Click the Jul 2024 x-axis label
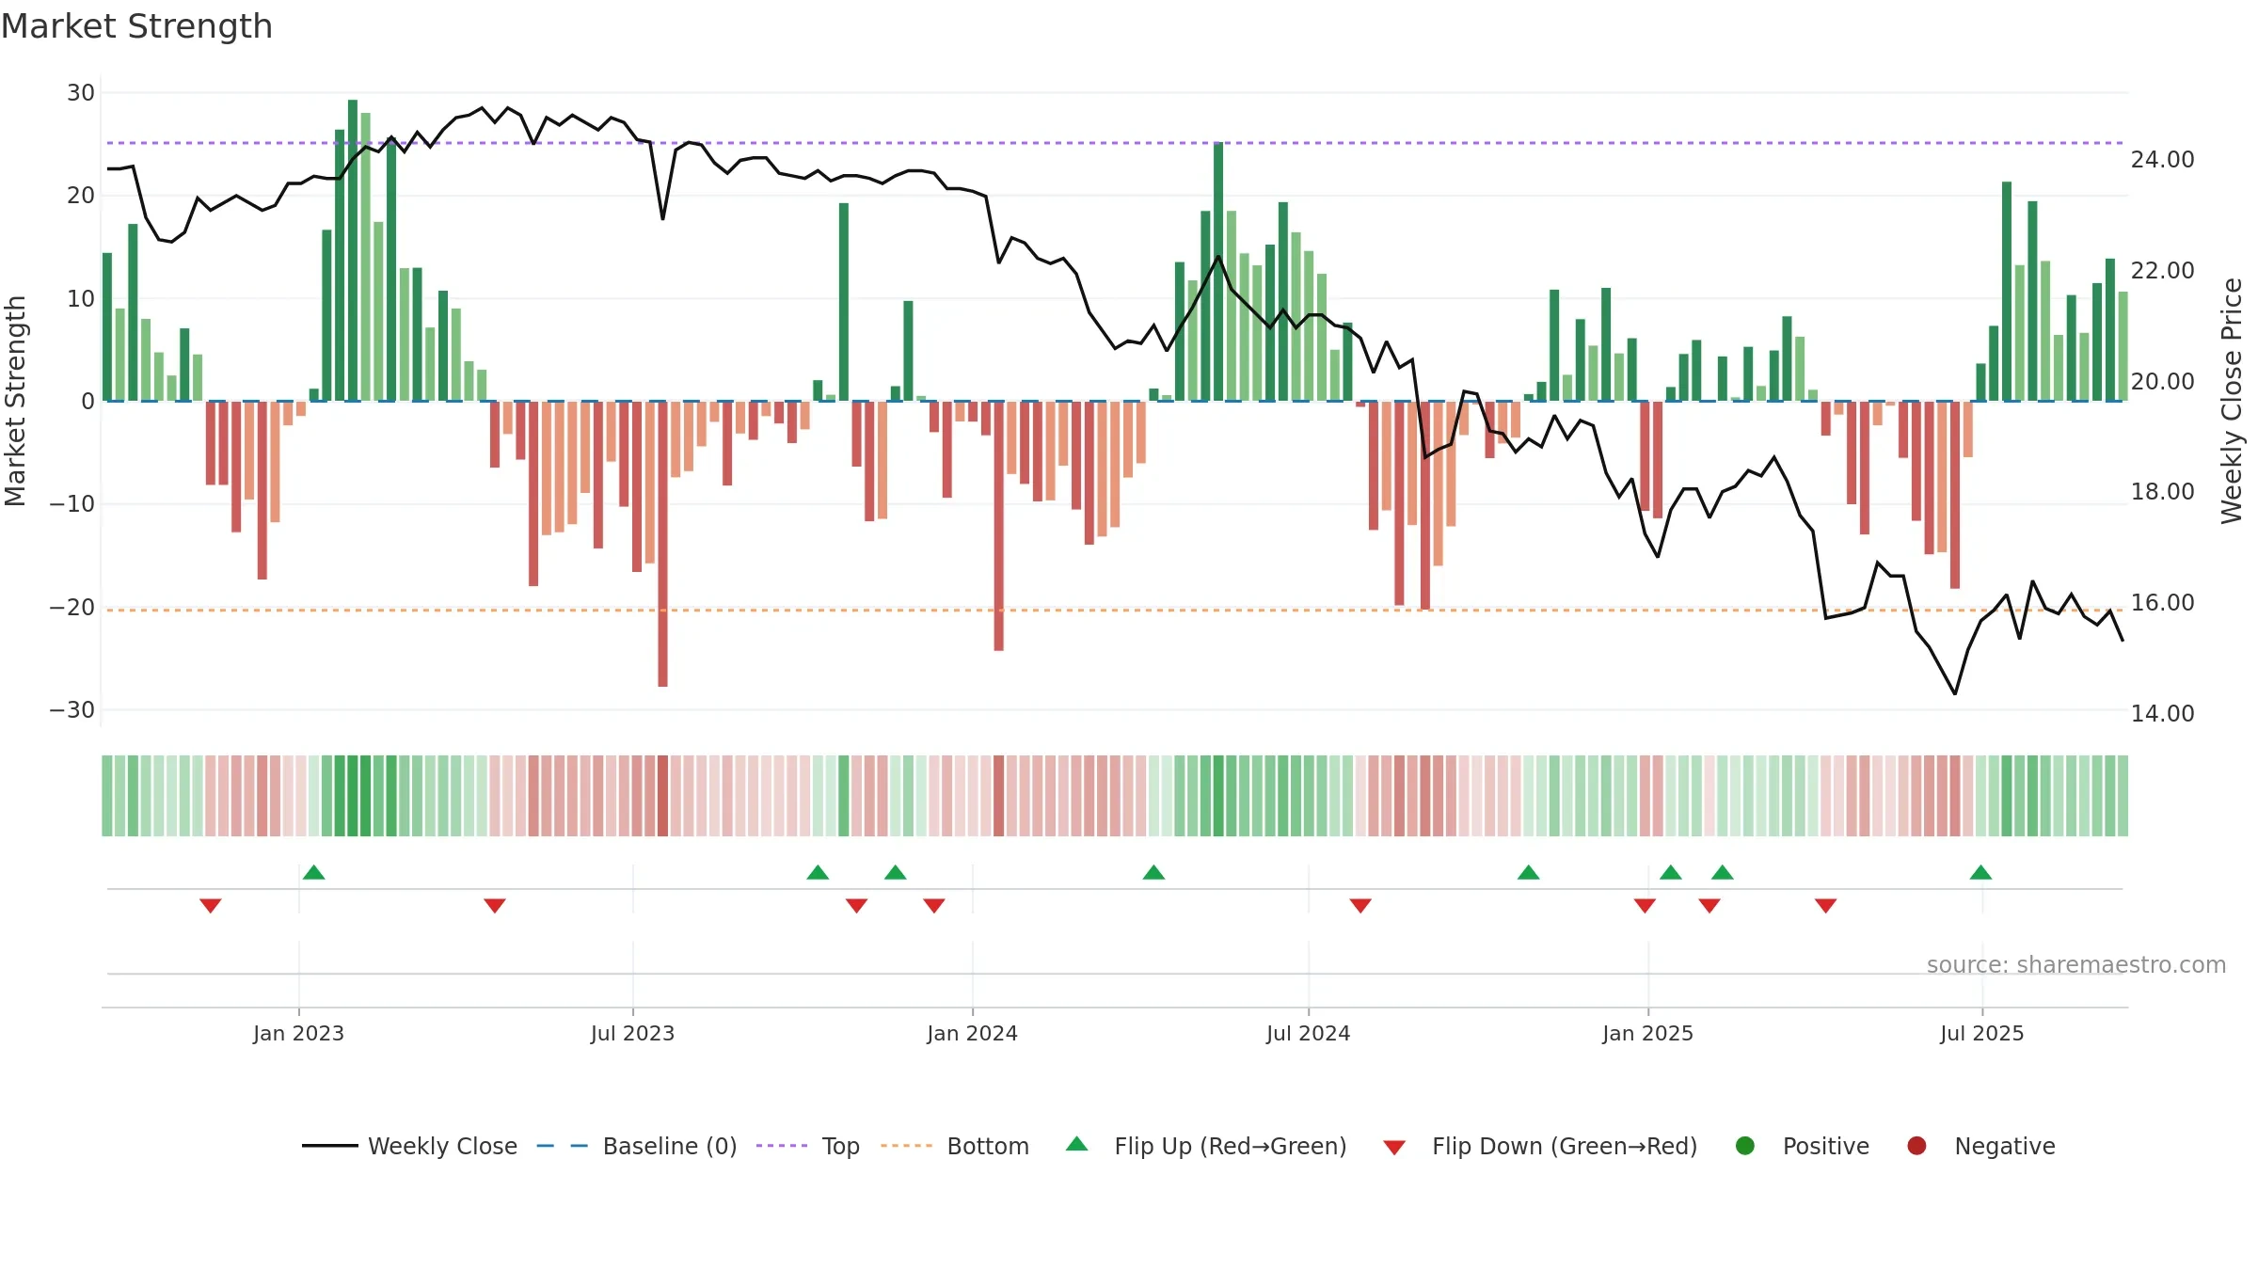This screenshot has height=1270, width=2258. click(x=1308, y=1033)
